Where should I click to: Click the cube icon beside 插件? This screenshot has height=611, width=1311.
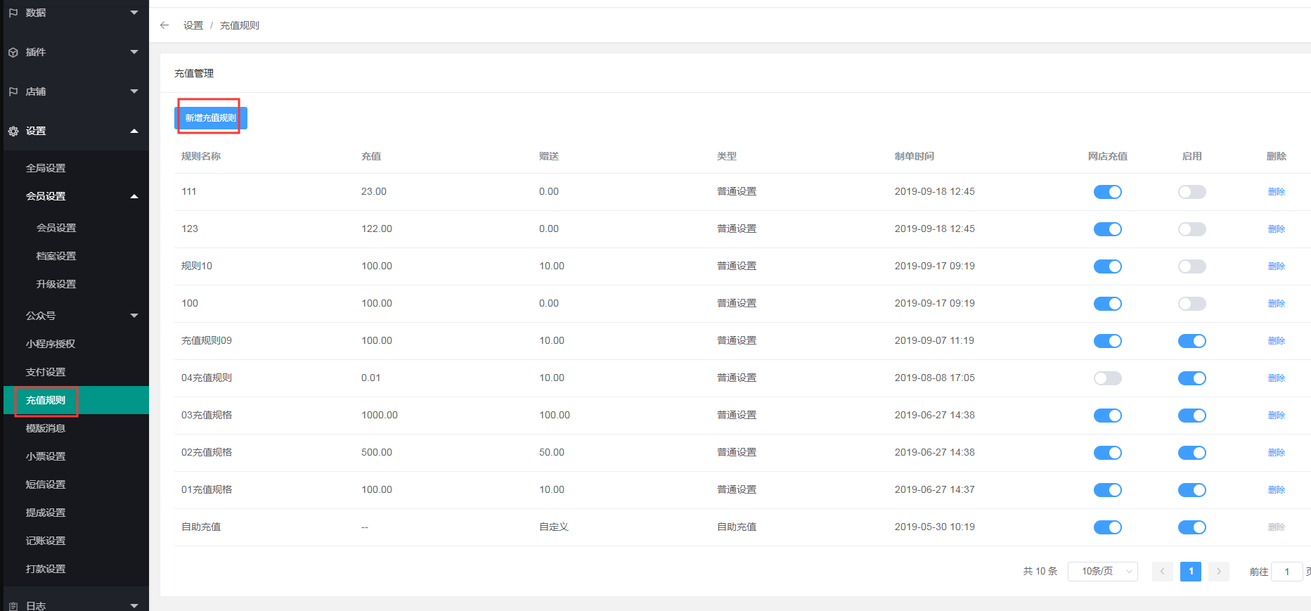(x=13, y=53)
